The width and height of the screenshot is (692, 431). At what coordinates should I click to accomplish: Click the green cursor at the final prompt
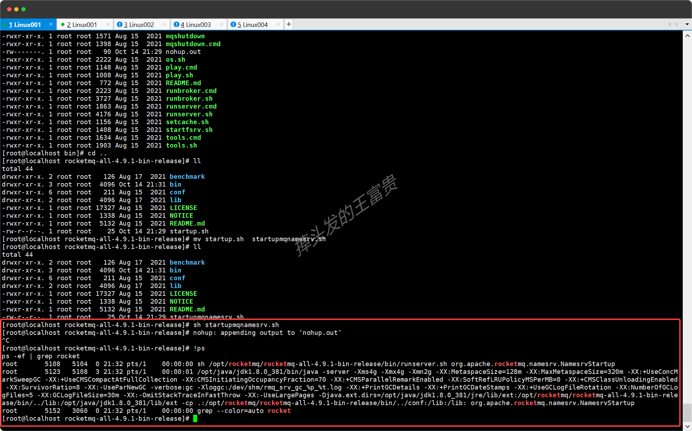(195, 419)
